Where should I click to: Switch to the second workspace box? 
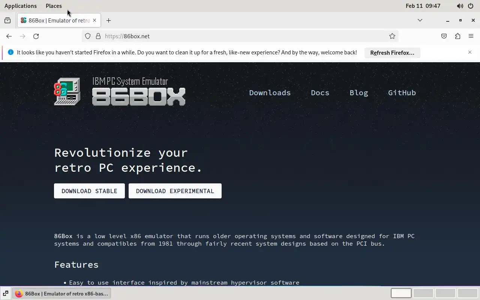point(423,293)
